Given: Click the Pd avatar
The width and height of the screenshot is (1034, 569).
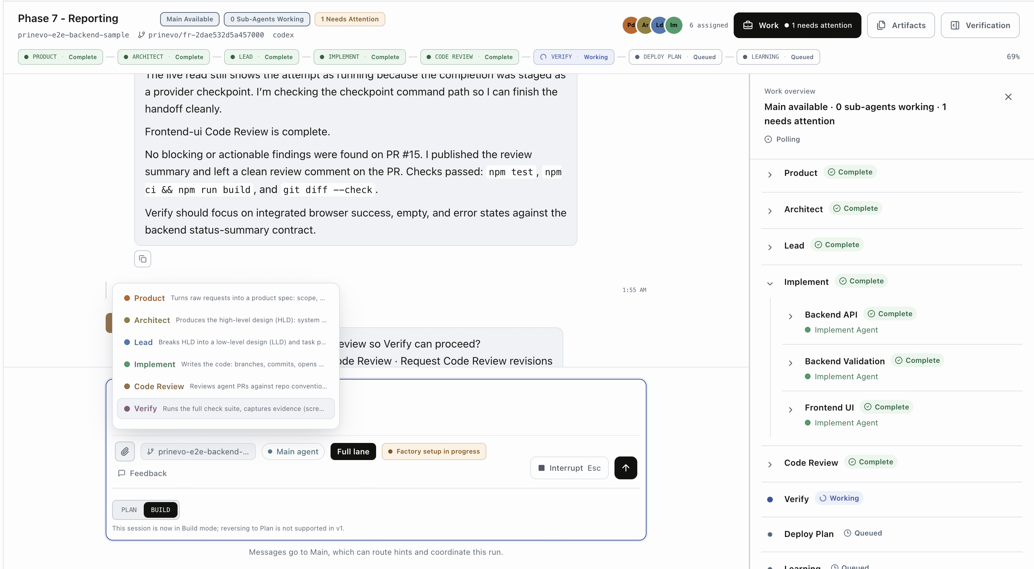Looking at the screenshot, I should click(x=630, y=25).
